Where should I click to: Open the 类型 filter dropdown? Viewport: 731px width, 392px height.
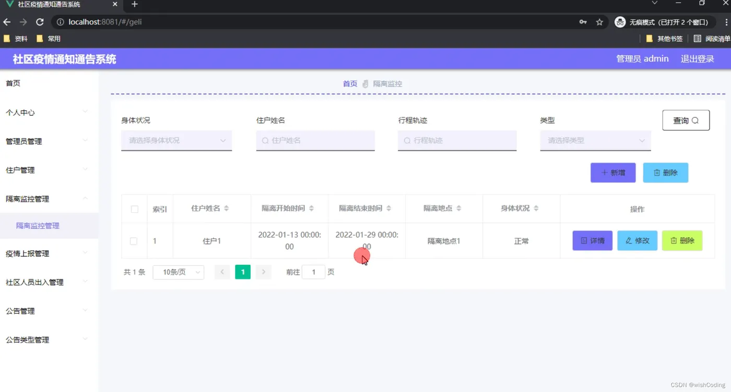tap(595, 141)
